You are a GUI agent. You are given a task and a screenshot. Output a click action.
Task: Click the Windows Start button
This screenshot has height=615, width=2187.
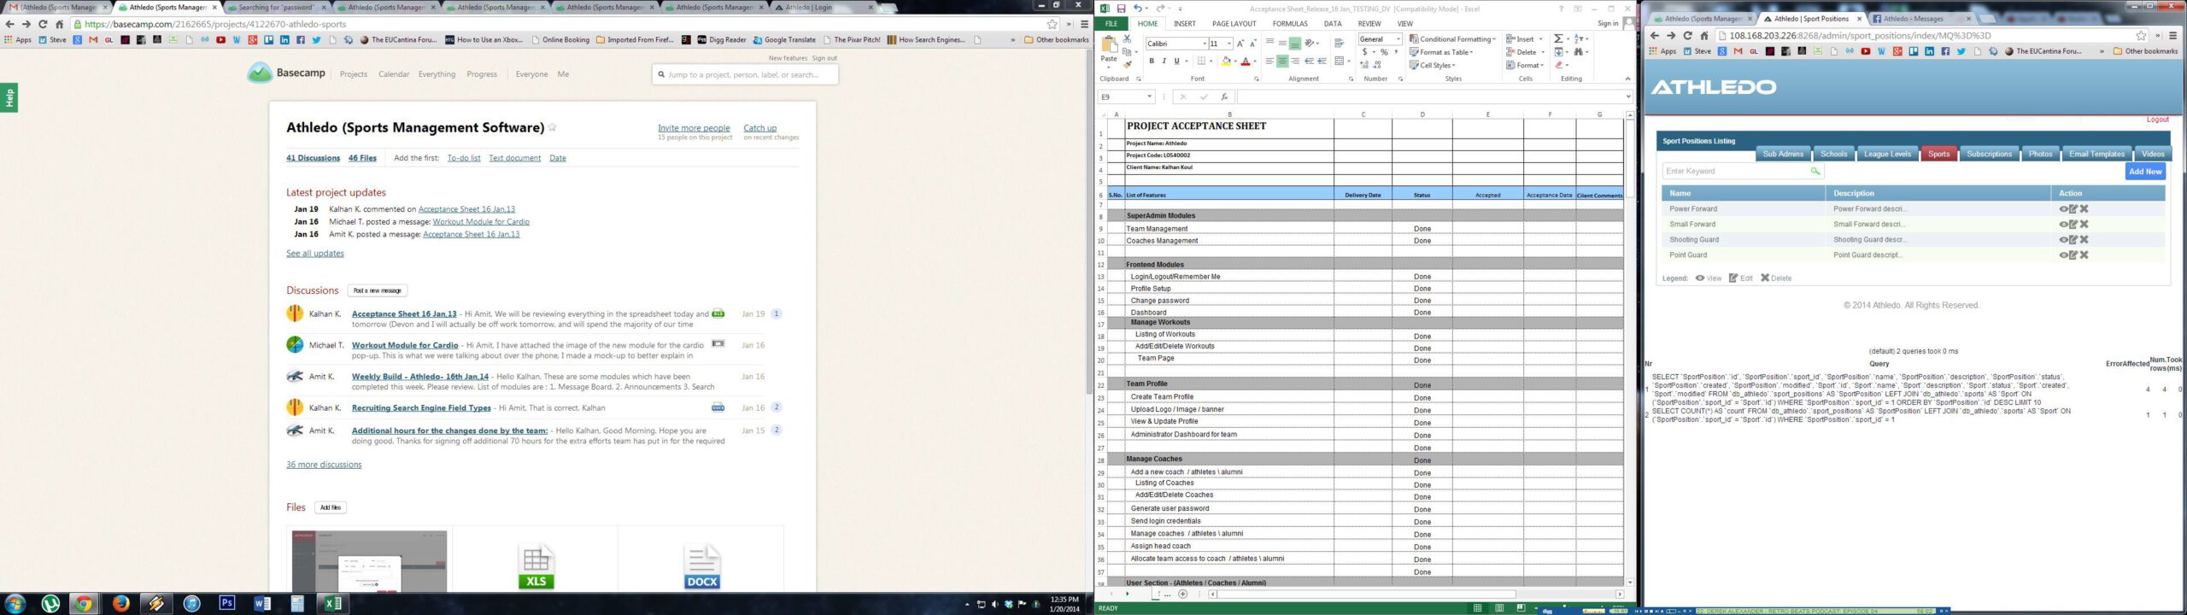click(15, 603)
